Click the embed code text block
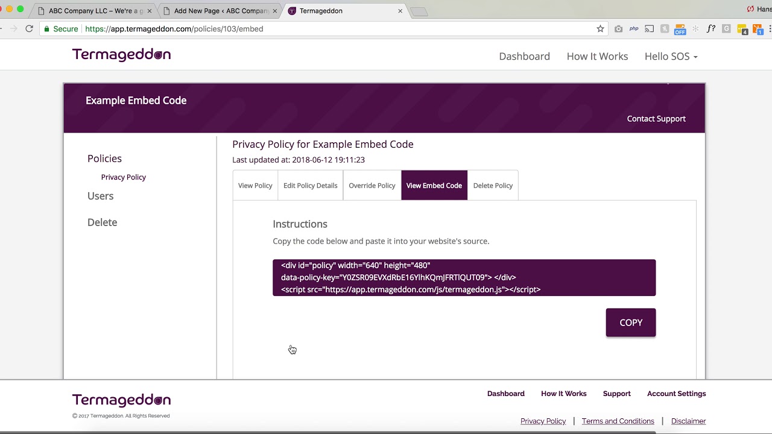772x434 pixels. (464, 277)
